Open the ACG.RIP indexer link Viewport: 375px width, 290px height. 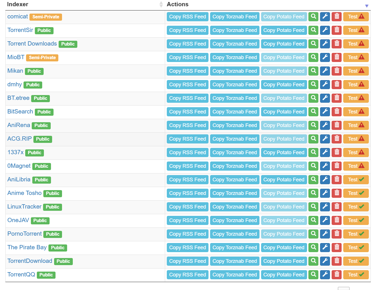[x=20, y=139]
